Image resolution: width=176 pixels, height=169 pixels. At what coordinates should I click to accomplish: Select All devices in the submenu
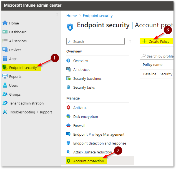point(82,69)
